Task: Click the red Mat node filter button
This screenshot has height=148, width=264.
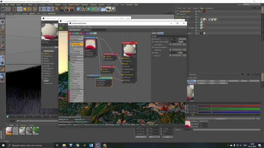Action: 70,33
